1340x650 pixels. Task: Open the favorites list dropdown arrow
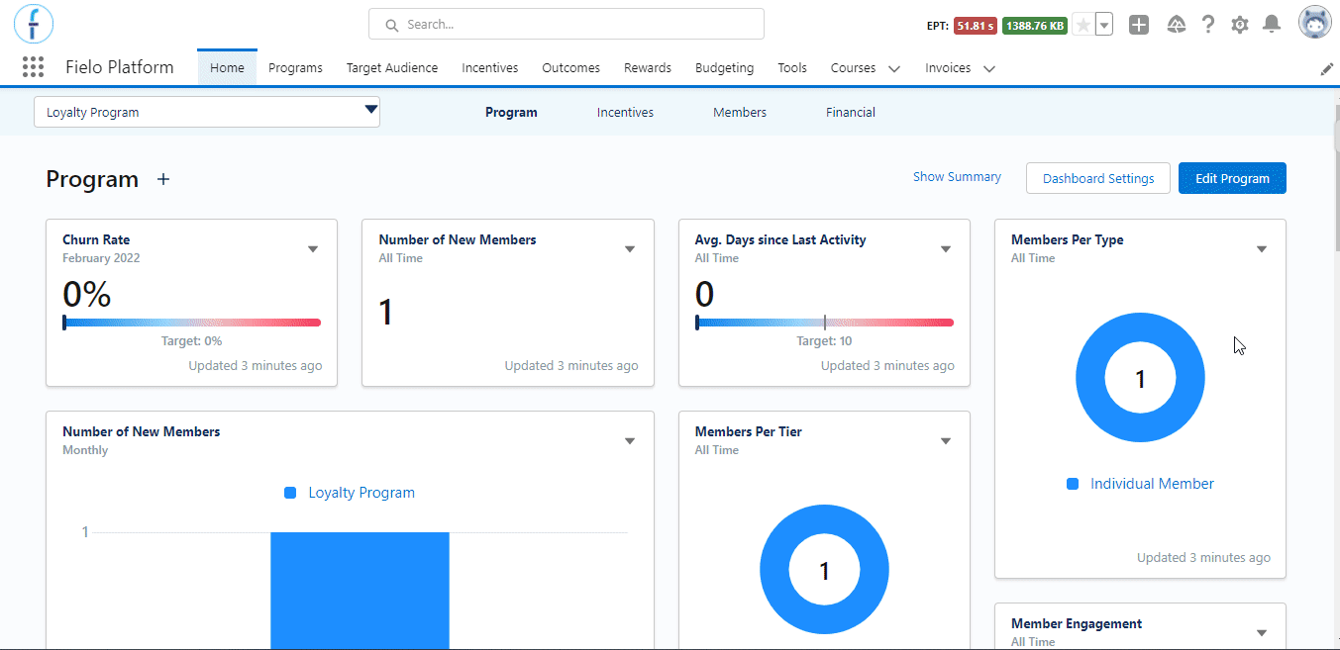coord(1104,25)
